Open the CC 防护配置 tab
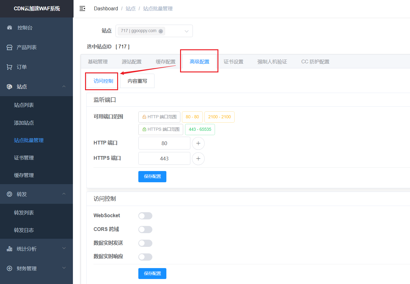Image resolution: width=410 pixels, height=284 pixels. pos(315,62)
